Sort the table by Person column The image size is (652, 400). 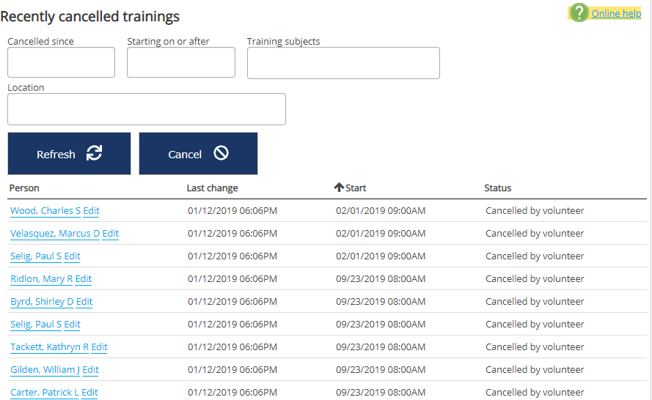[x=24, y=188]
